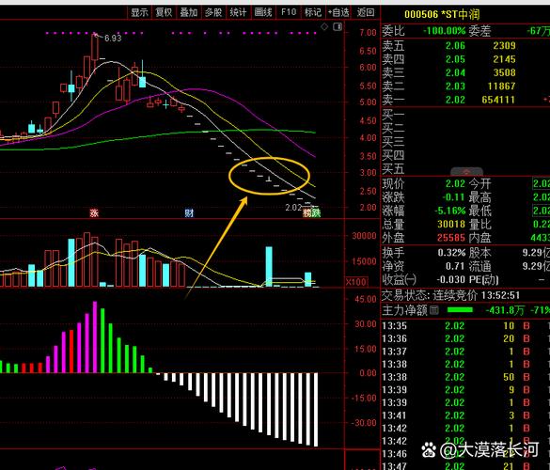Click the tall cyan volume bar after the decline

(269, 267)
